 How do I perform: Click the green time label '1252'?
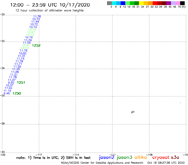coord(36,45)
